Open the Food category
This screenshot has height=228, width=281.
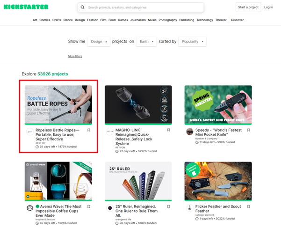(112, 20)
